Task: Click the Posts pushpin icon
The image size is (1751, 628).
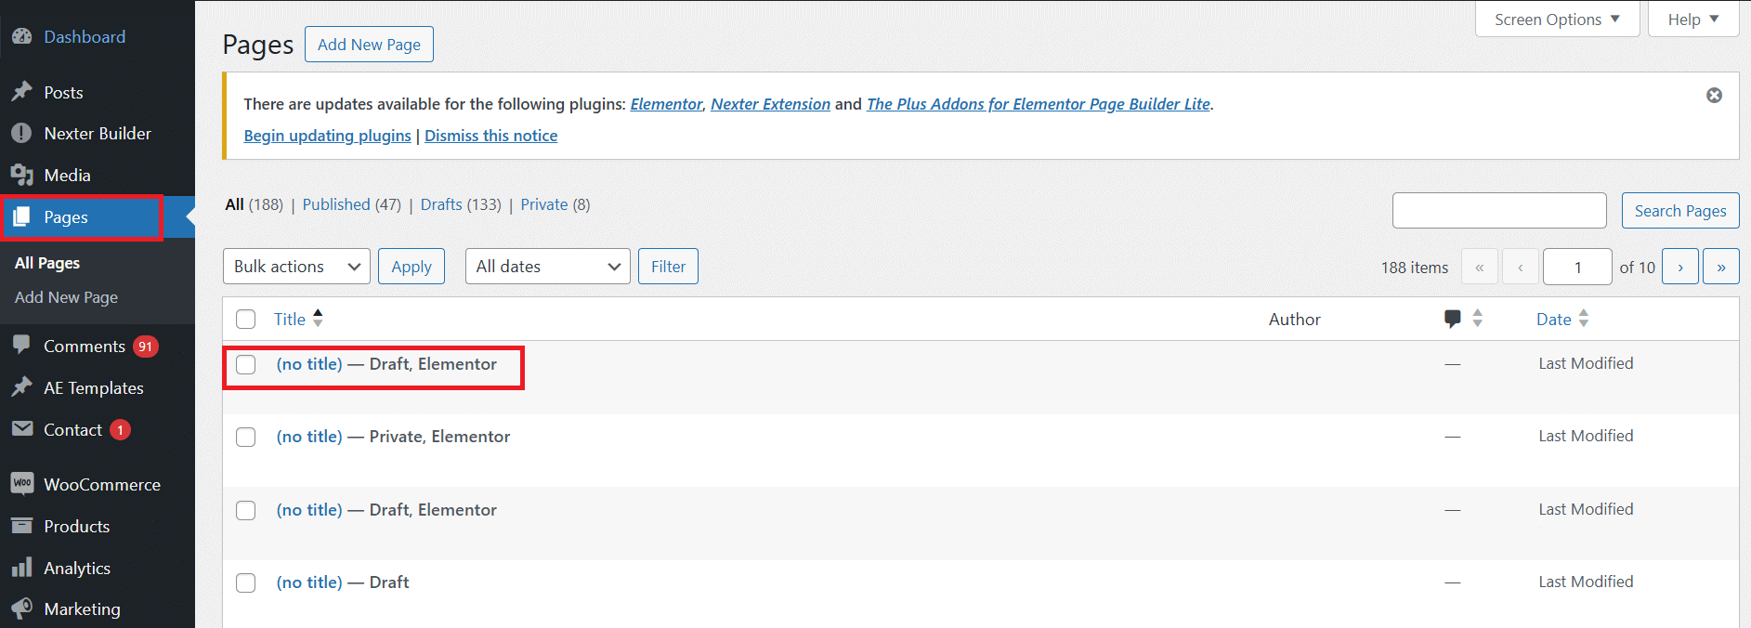Action: pyautogui.click(x=21, y=92)
